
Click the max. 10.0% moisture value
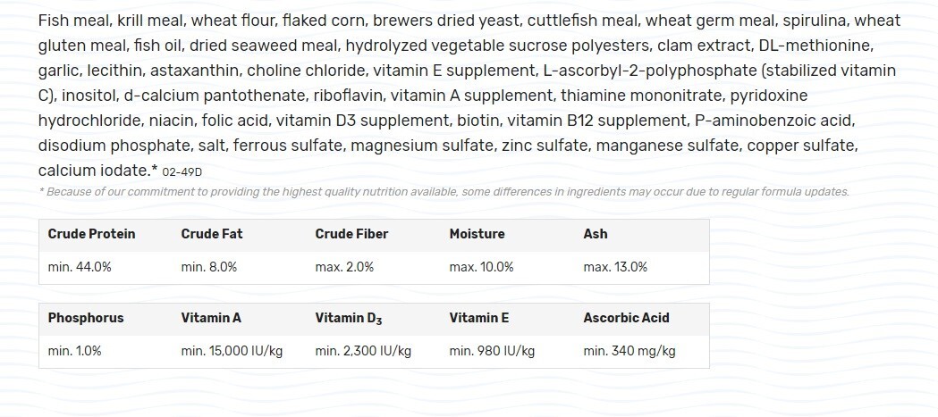[481, 267]
